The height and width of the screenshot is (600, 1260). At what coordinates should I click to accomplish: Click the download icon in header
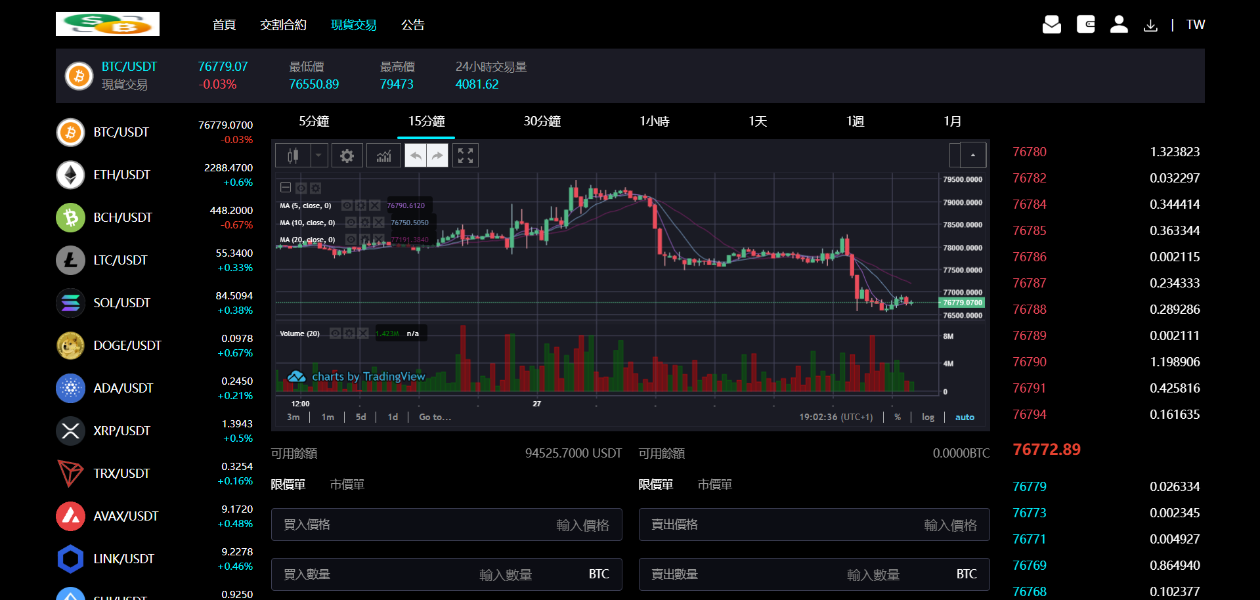coord(1150,26)
